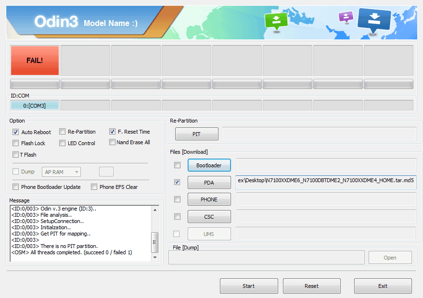Click the Message log scroll up arrow
The height and width of the screenshot is (298, 423).
click(x=155, y=210)
